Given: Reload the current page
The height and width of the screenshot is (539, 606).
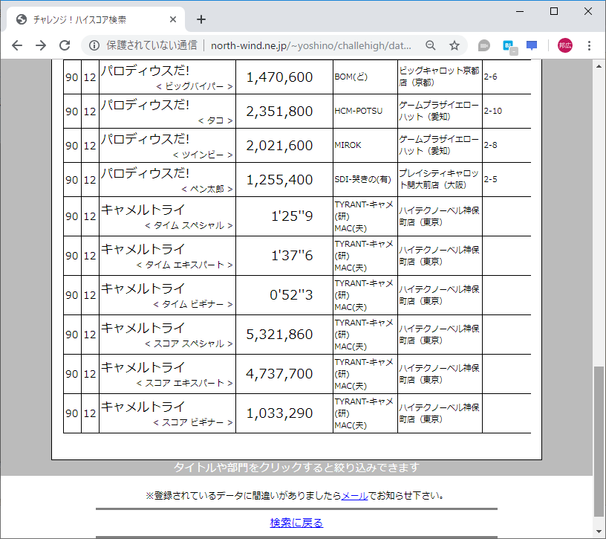Looking at the screenshot, I should pyautogui.click(x=65, y=45).
